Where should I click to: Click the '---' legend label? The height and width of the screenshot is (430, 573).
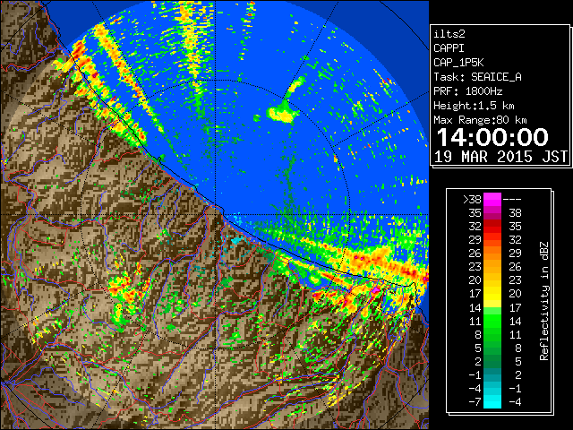512,200
